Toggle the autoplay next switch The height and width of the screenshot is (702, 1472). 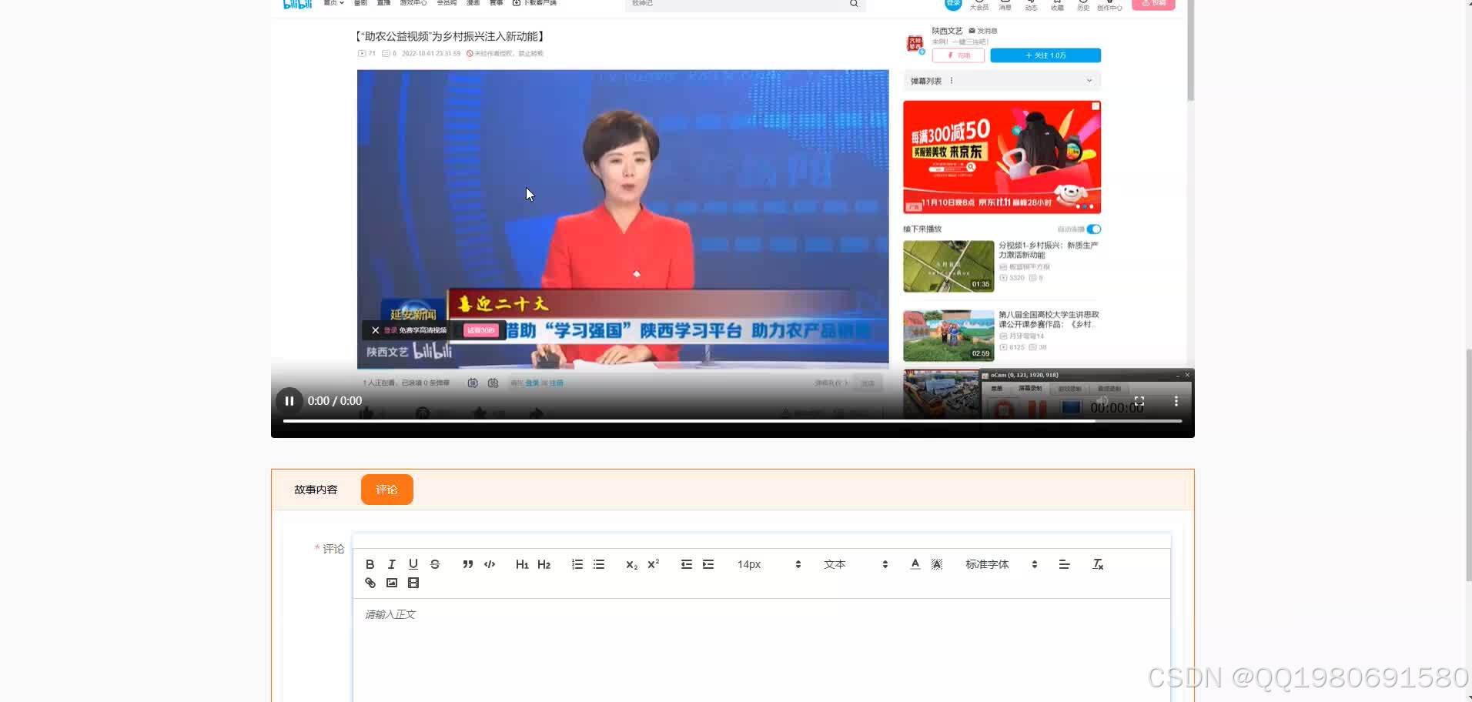point(1094,229)
